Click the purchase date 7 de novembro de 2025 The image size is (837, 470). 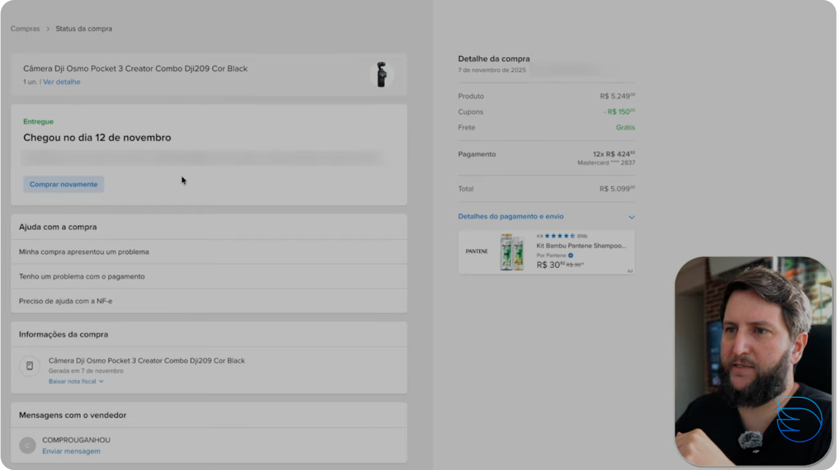(x=492, y=70)
